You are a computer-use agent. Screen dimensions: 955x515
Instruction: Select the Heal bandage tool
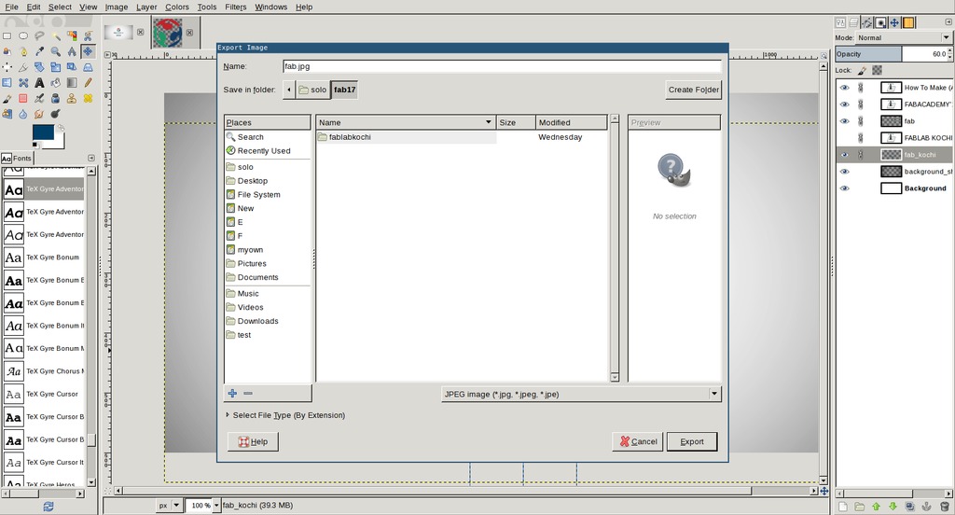(x=88, y=98)
